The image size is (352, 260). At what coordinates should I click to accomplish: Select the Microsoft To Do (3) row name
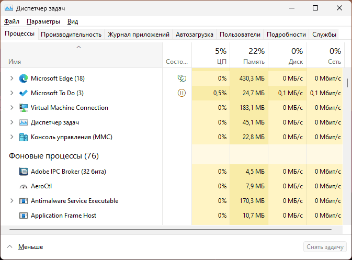pos(57,93)
